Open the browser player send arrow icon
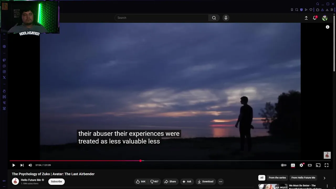Viewport: 336px width, 189px height. 306,10
